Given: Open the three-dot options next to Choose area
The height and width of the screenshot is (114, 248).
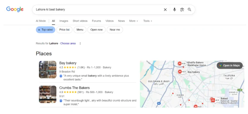Looking at the screenshot, I should [x=80, y=44].
